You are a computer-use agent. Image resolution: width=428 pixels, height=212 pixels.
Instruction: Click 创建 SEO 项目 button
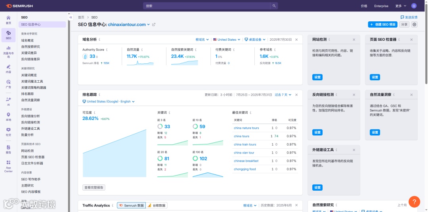pyautogui.click(x=382, y=25)
